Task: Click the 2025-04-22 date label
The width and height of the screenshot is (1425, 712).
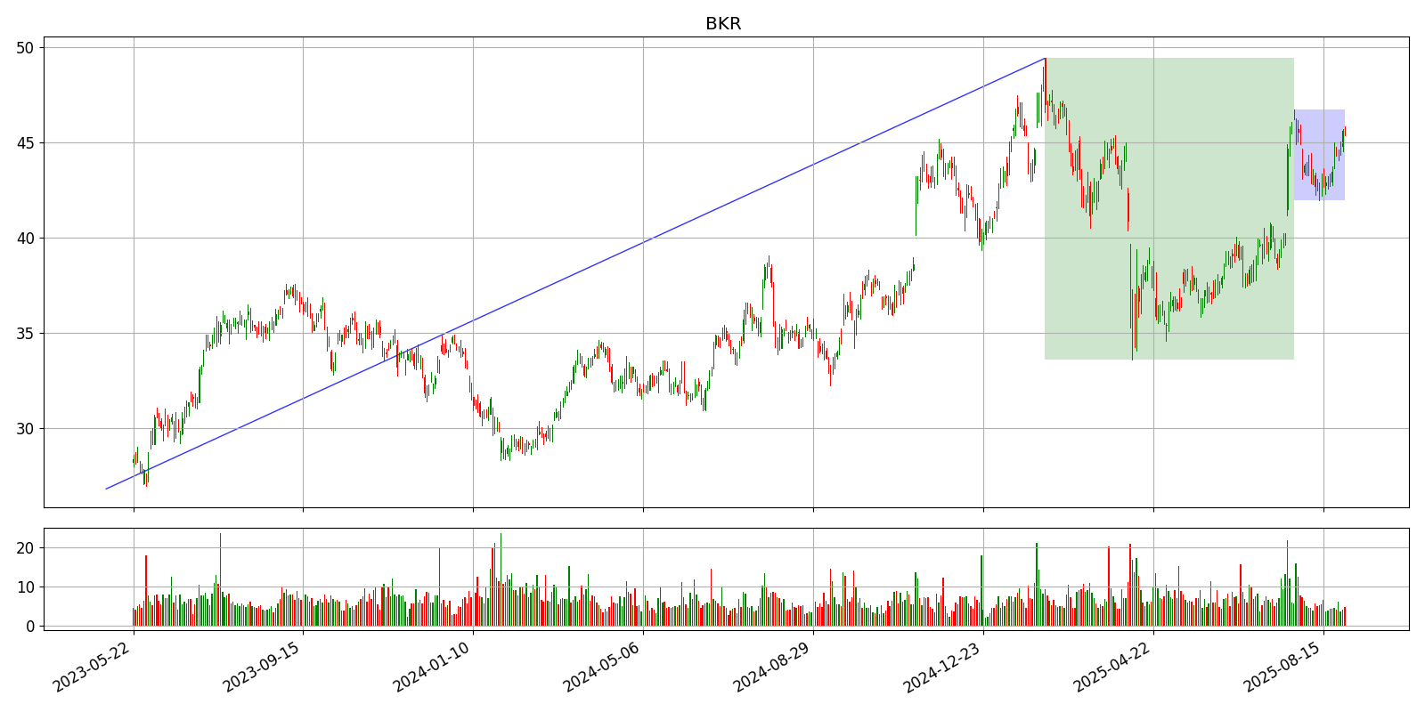Action: (x=1112, y=667)
